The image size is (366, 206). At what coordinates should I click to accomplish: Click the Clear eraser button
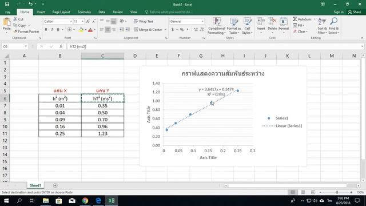point(300,31)
